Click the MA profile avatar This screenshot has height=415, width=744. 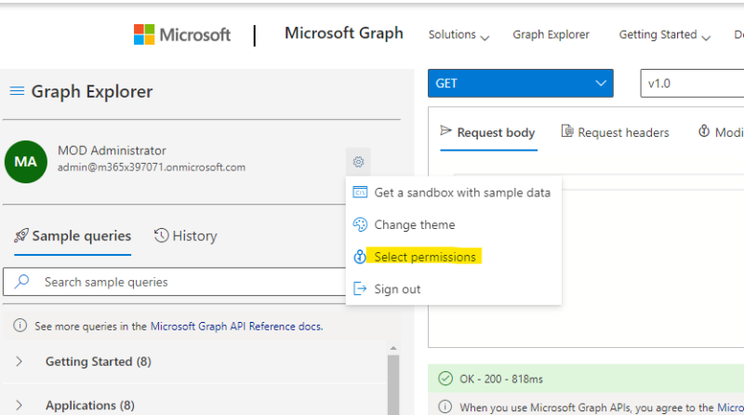pyautogui.click(x=26, y=162)
